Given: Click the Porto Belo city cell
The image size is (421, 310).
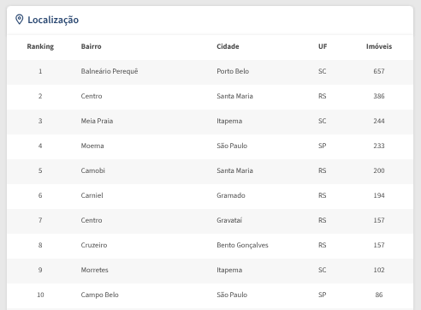Looking at the screenshot, I should click(233, 71).
